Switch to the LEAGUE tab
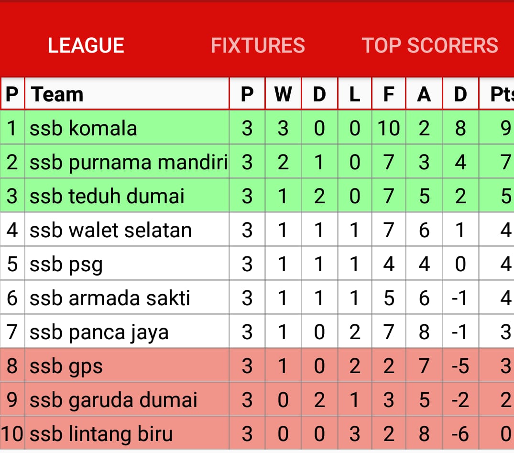Screen dimensions: 514x453 (x=86, y=45)
